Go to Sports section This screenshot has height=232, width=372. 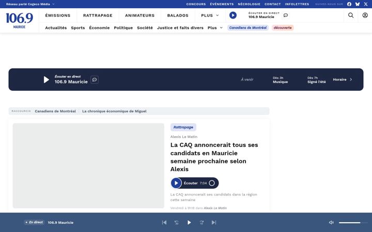point(78,28)
